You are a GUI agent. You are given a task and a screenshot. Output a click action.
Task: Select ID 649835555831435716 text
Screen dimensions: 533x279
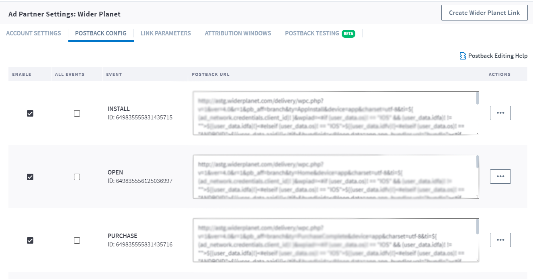tap(140, 244)
